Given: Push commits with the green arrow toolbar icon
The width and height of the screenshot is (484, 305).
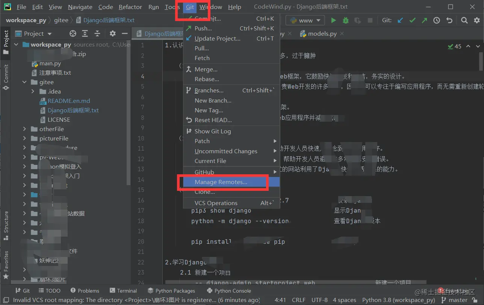Looking at the screenshot, I should pyautogui.click(x=424, y=20).
